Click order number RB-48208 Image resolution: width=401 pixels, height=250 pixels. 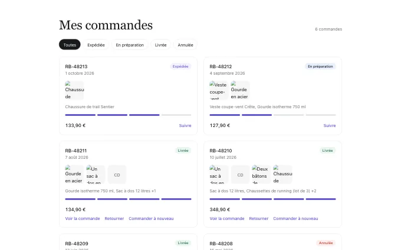(221, 244)
